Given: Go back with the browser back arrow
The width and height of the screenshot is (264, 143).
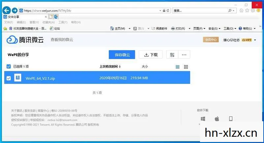Looking at the screenshot, I should point(7,11).
